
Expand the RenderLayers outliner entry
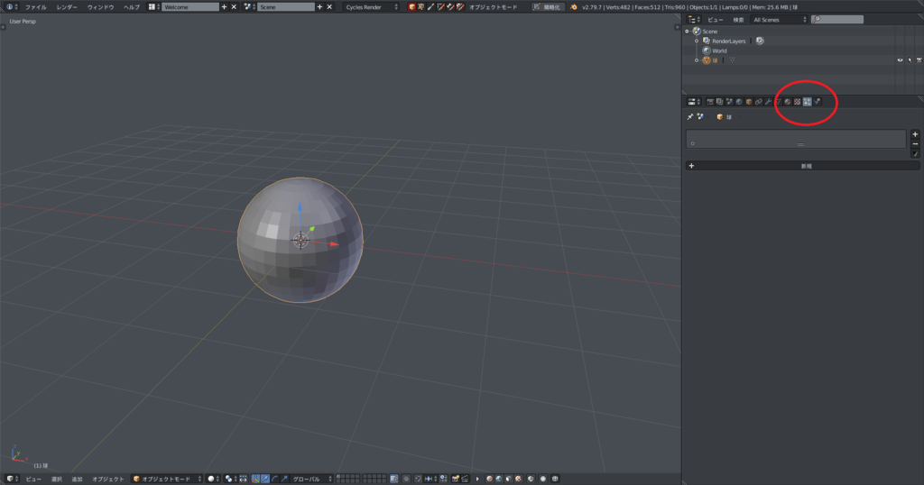[x=697, y=41]
